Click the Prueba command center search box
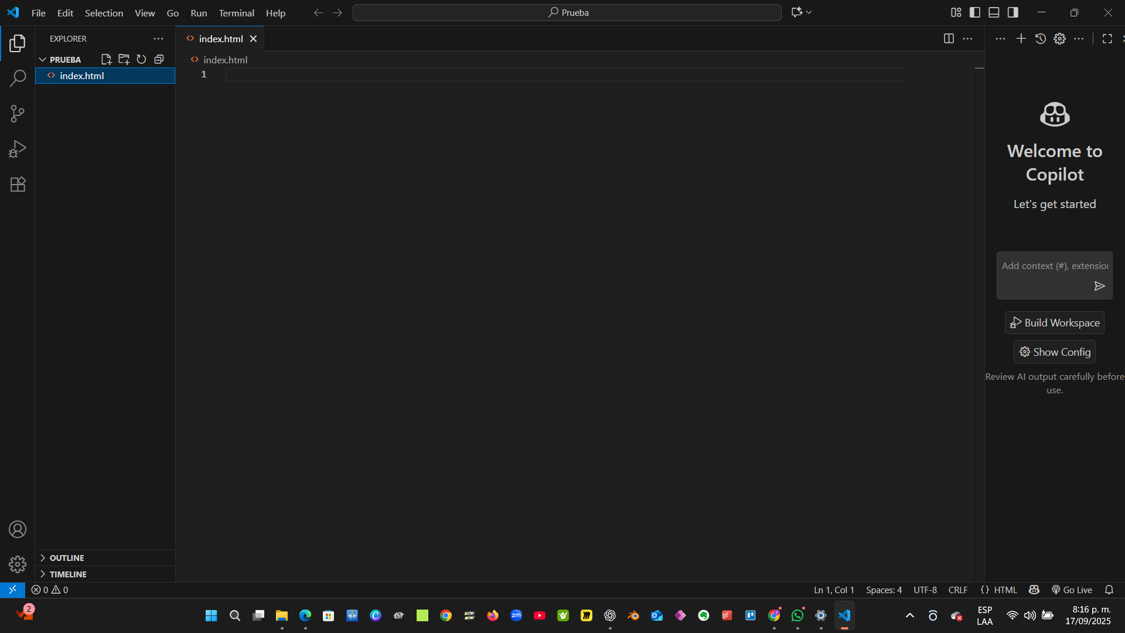The image size is (1125, 633). tap(567, 13)
